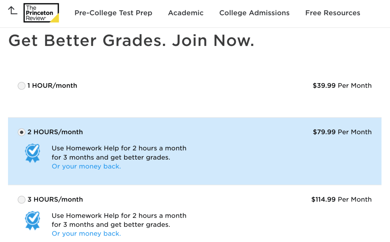Select the 2 HOURS/month radio button
This screenshot has height=242, width=390.
click(x=21, y=132)
